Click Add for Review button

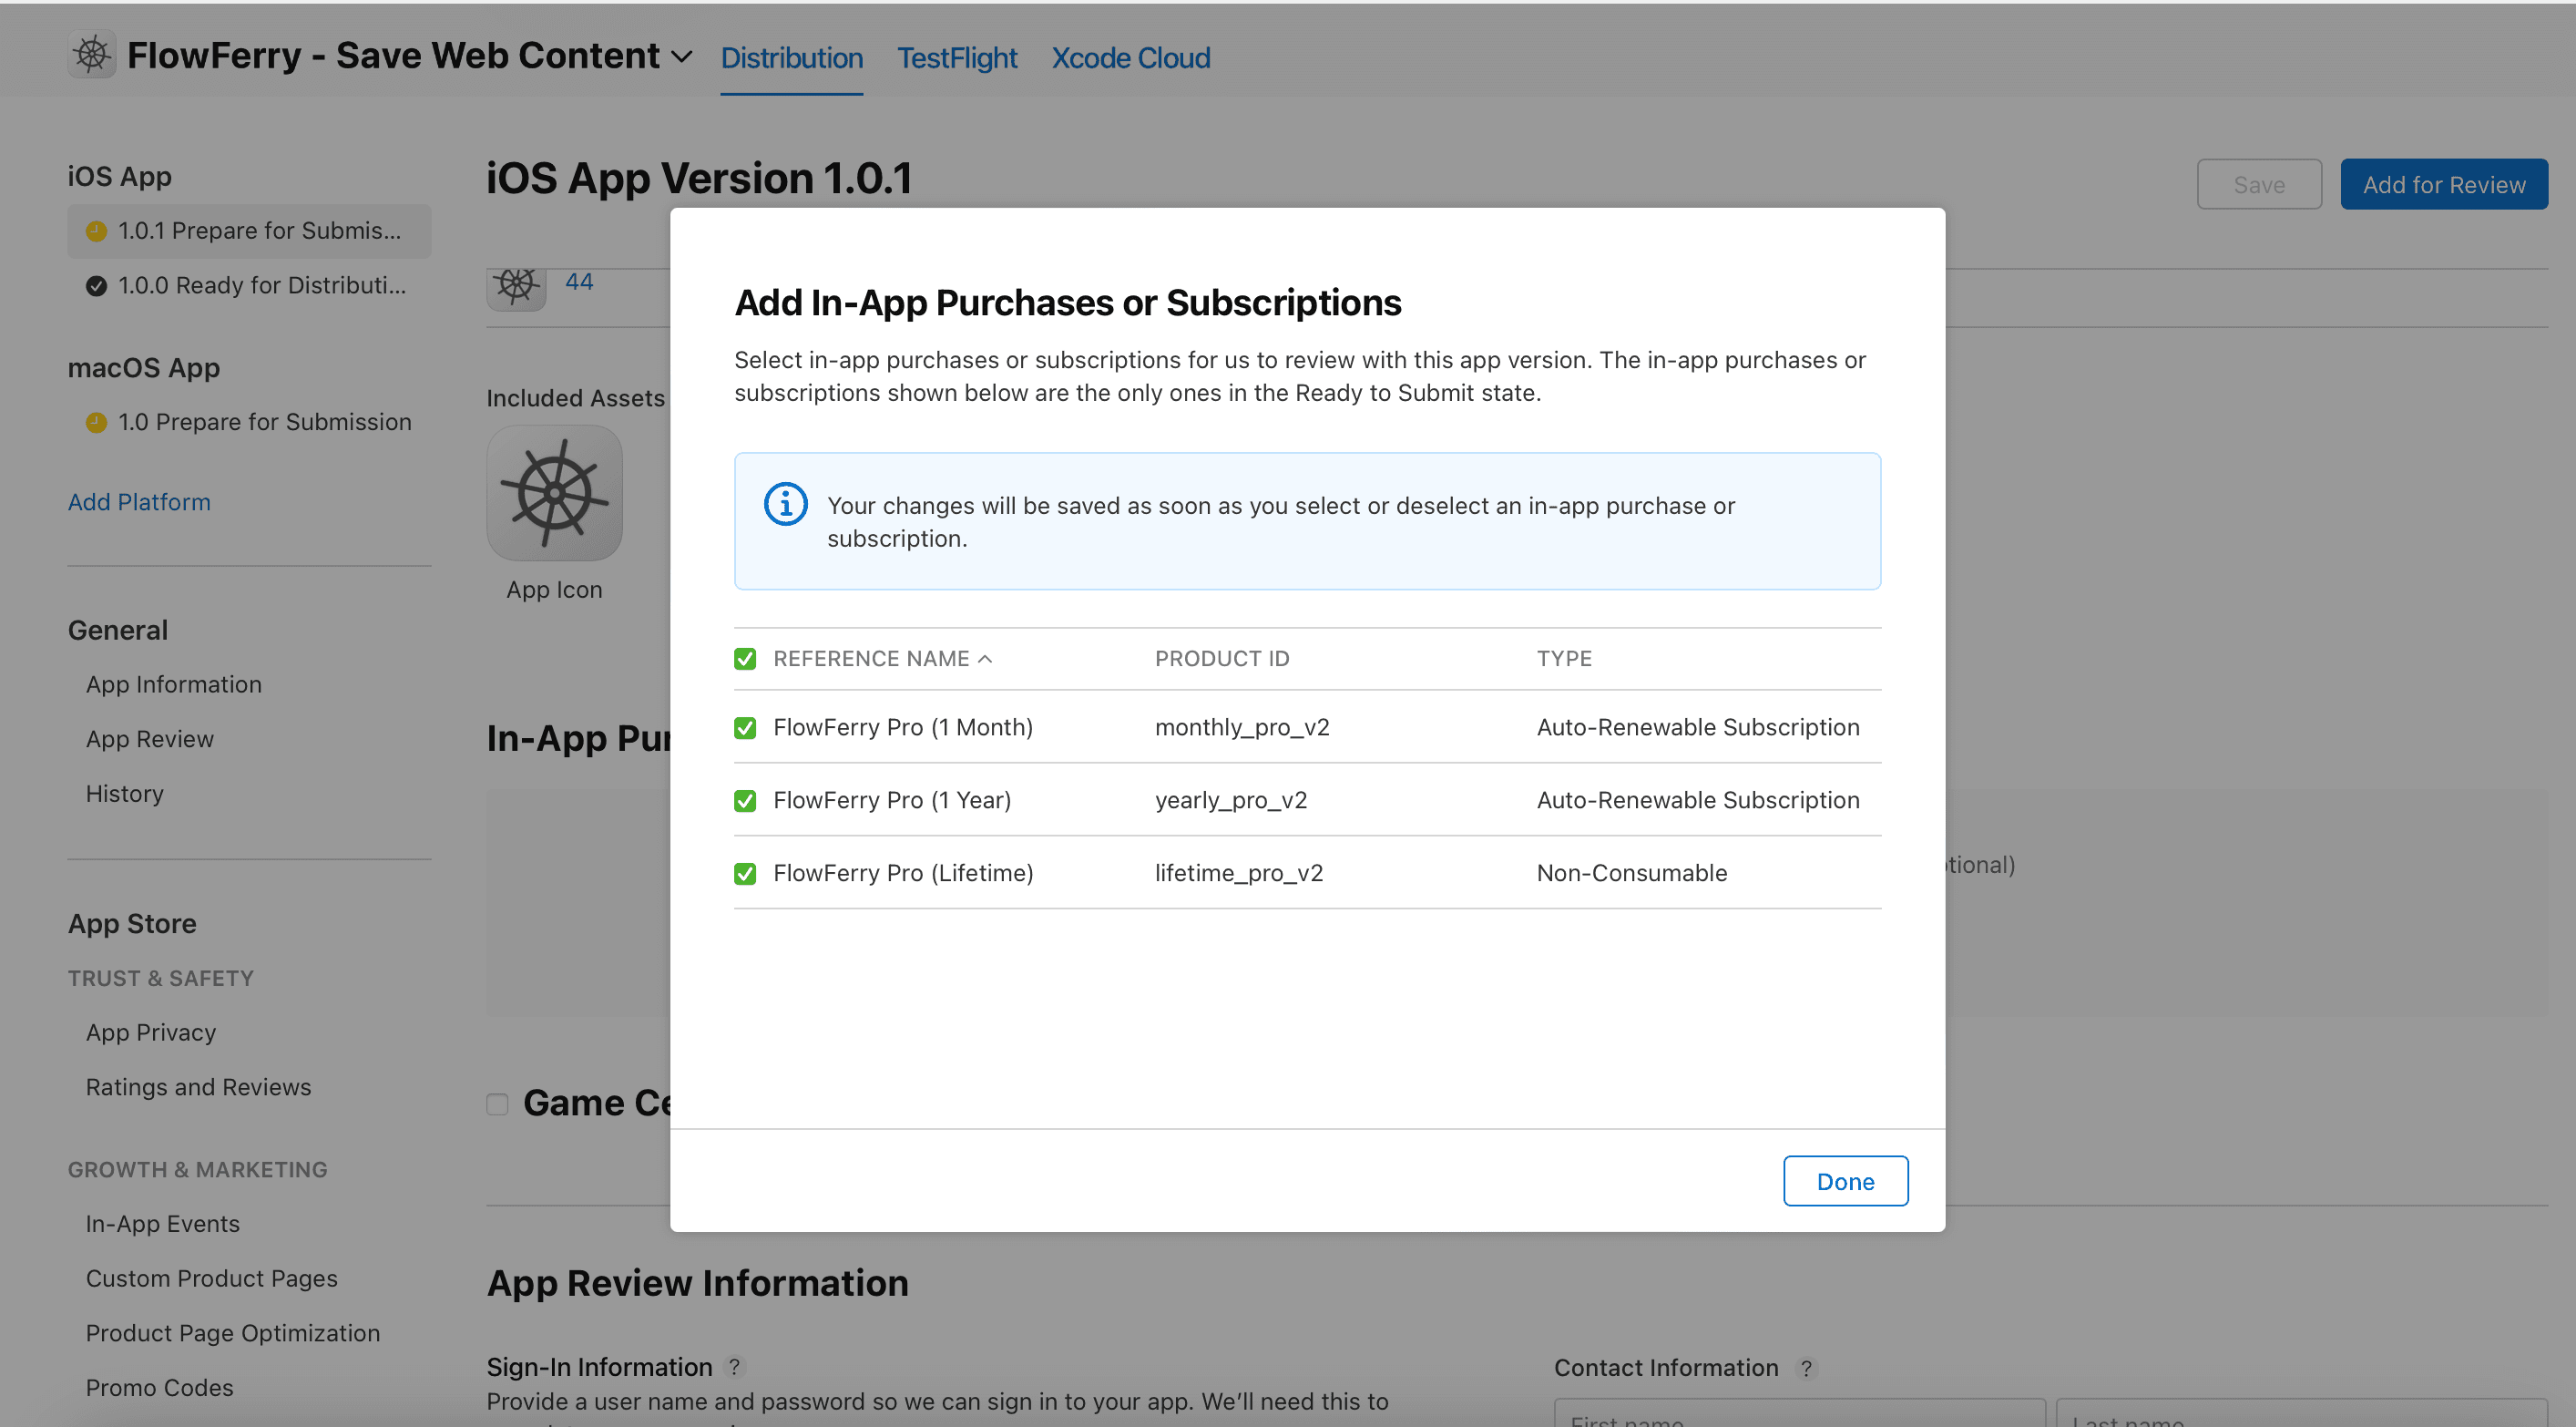(x=2443, y=184)
